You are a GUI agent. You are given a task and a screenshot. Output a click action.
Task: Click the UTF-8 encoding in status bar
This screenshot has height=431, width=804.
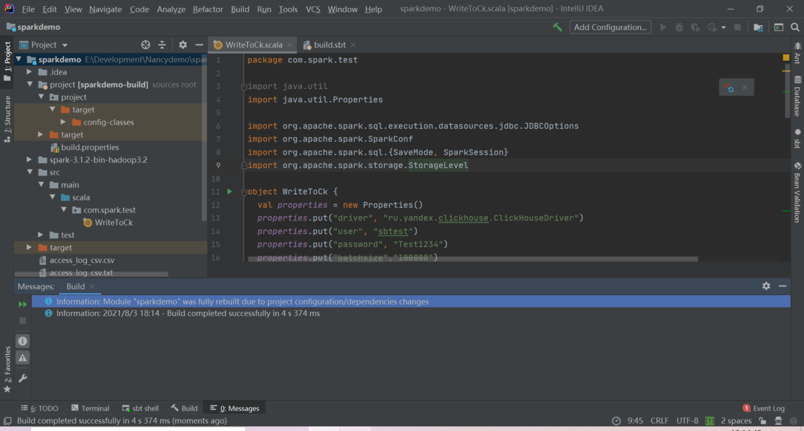coord(687,421)
